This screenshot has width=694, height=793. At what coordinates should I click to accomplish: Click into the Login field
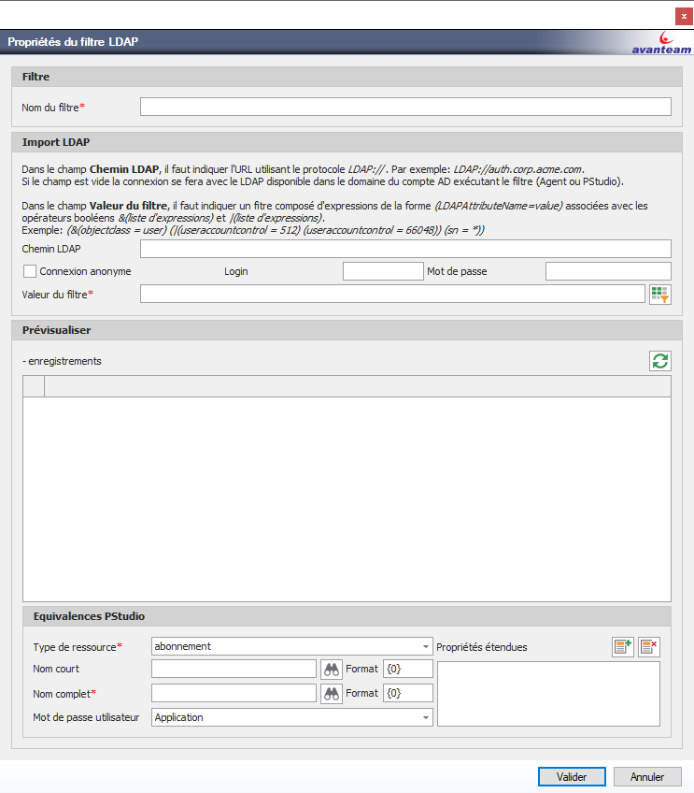[x=383, y=271]
